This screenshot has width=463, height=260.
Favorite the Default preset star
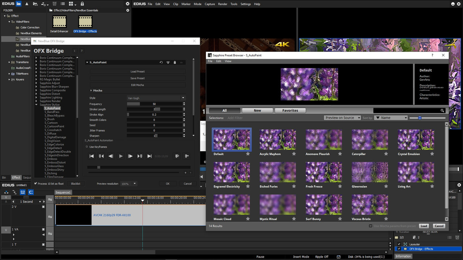point(248,154)
